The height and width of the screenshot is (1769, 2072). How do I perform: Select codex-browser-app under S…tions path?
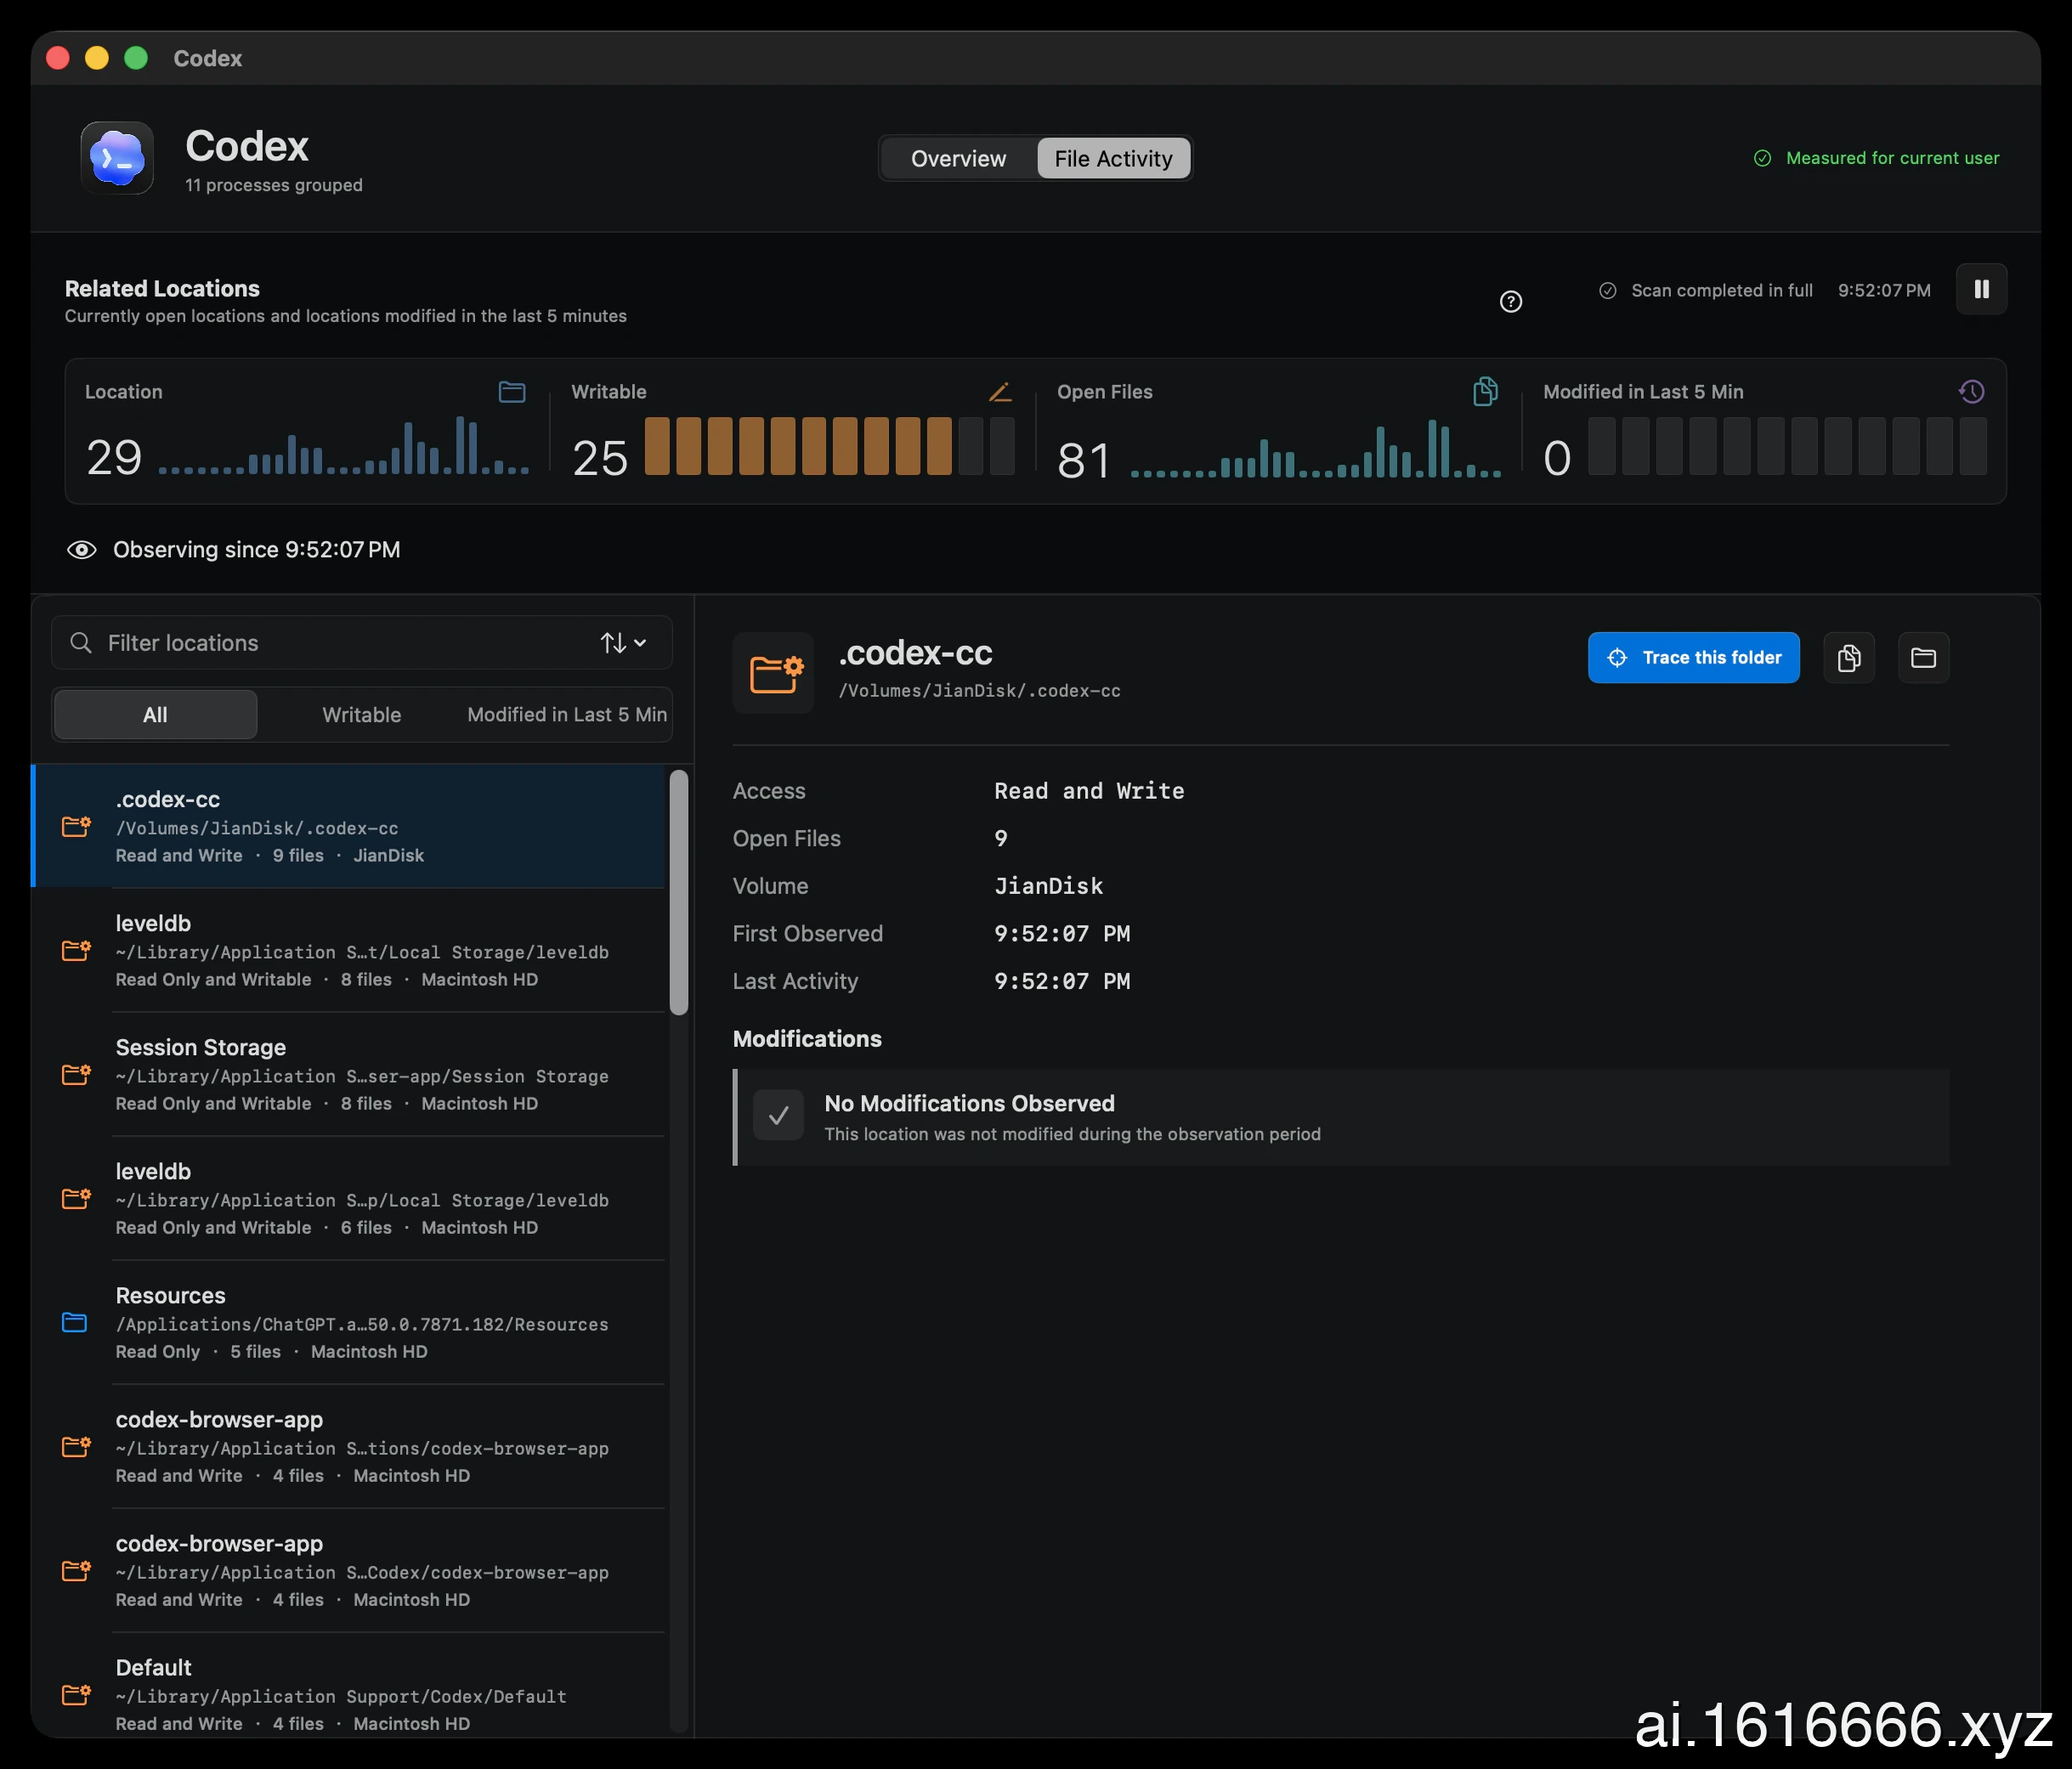click(348, 1447)
